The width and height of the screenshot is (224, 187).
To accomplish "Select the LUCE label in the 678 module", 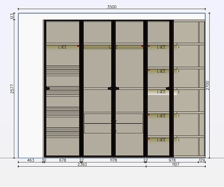I will (62, 47).
